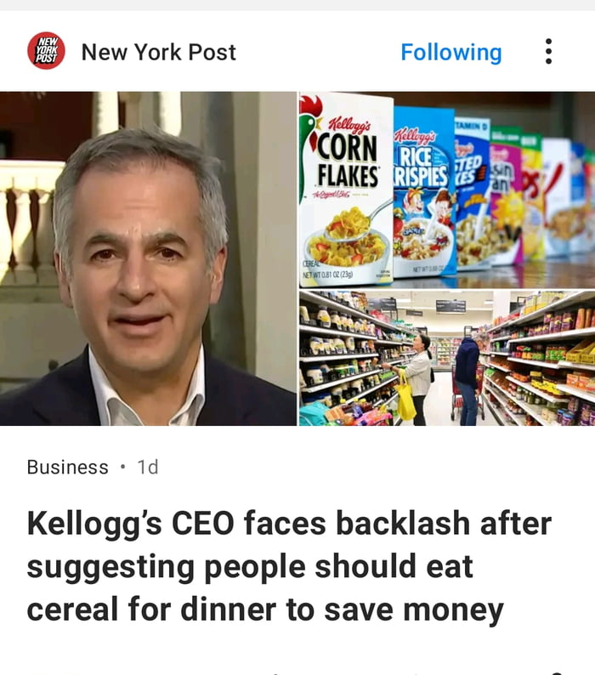Click the 1d article timestamp
Screen dimensions: 595x675
(x=148, y=467)
